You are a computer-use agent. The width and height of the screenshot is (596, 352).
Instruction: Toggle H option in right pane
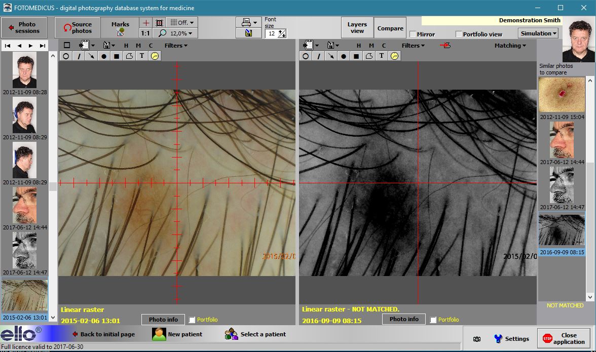358,46
